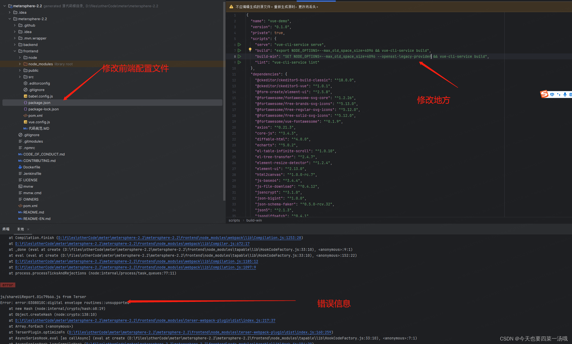Image resolution: width=572 pixels, height=344 pixels.
Task: Open the terser-webpack-plugin index.js:217:37 link
Action: (145, 320)
